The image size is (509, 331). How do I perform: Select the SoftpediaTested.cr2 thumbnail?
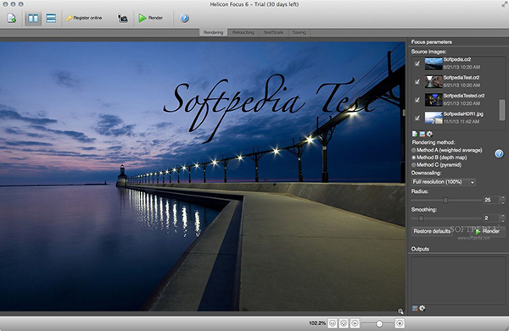pos(433,100)
